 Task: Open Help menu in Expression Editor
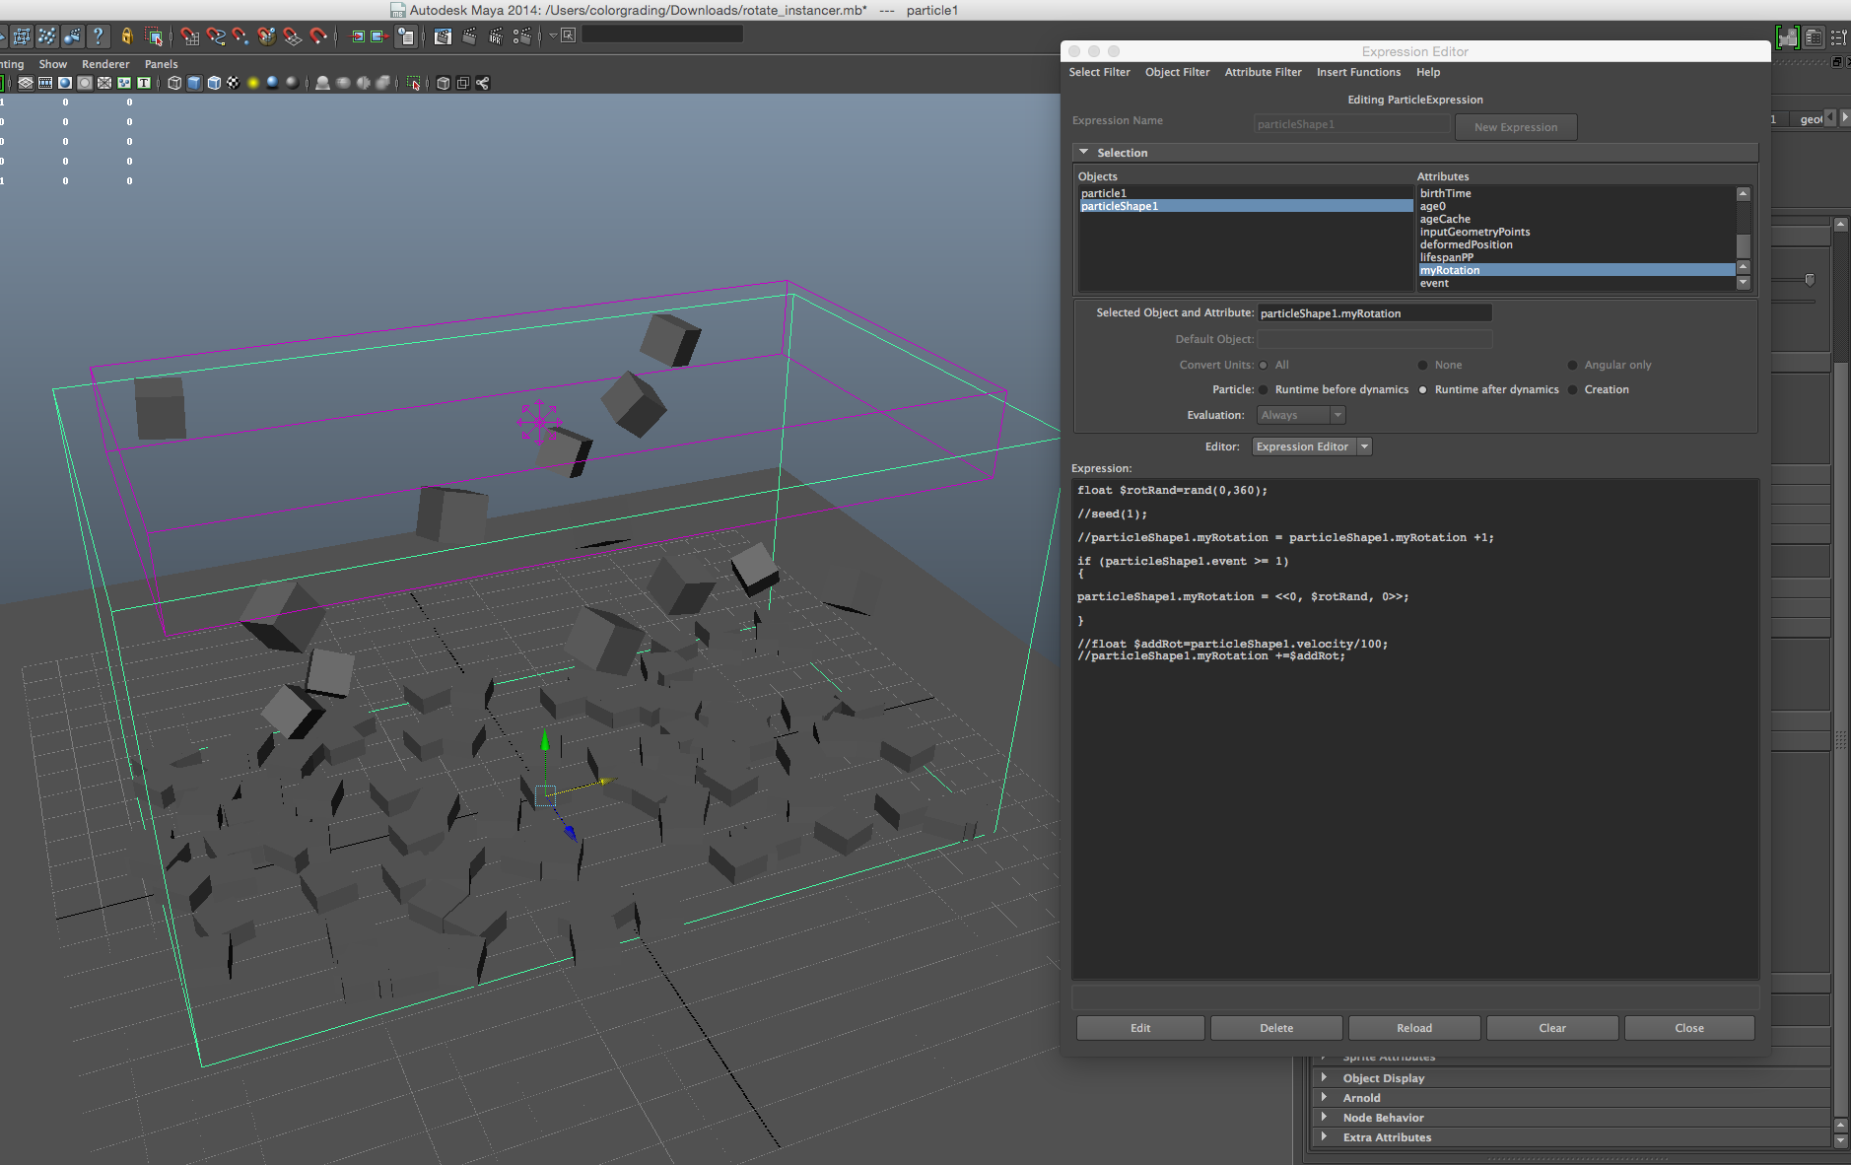[1428, 73]
